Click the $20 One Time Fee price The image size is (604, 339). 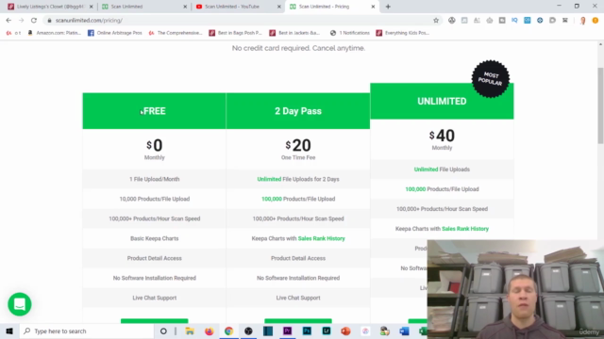(298, 149)
